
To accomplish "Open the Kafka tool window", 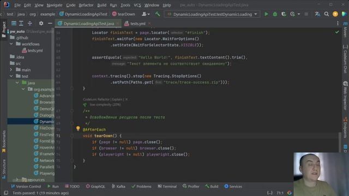I will click(118, 186).
